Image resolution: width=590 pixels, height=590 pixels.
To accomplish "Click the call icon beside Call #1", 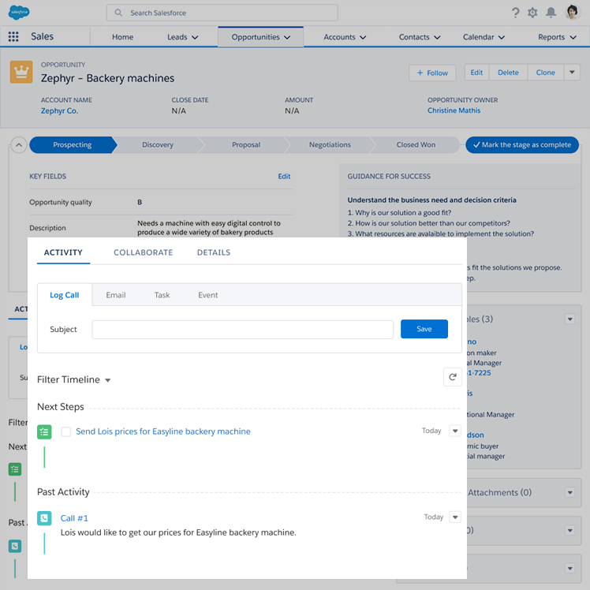I will (44, 518).
